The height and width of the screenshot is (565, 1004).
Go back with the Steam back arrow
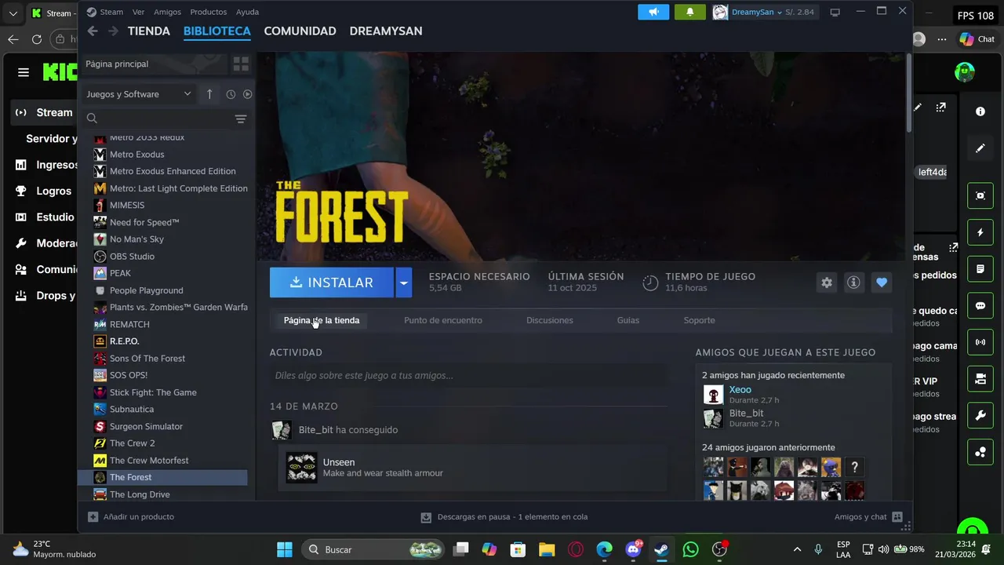(x=93, y=31)
